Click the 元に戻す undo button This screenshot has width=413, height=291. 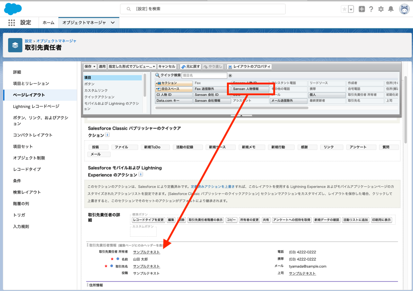tap(191, 67)
